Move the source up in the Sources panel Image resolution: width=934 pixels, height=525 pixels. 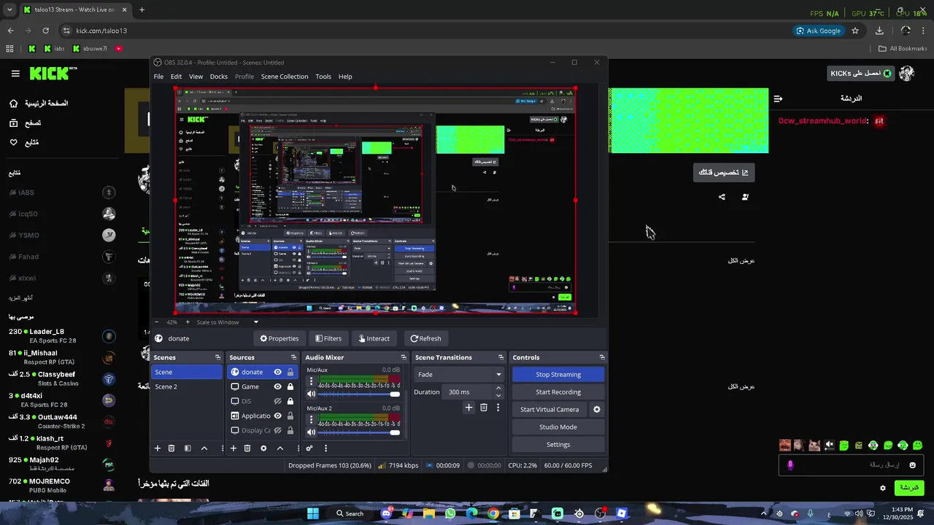click(x=280, y=448)
